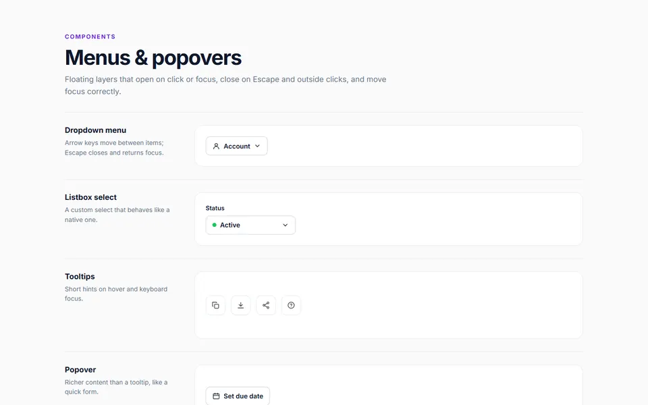The width and height of the screenshot is (648, 405).
Task: Click the COMPONENTS label above the title
Action: [x=90, y=36]
